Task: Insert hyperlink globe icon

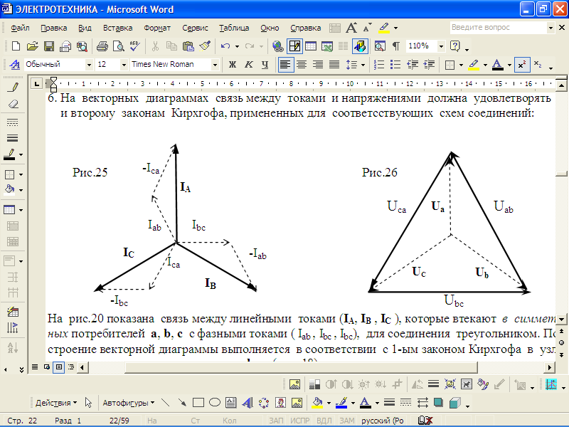Action: tap(278, 46)
